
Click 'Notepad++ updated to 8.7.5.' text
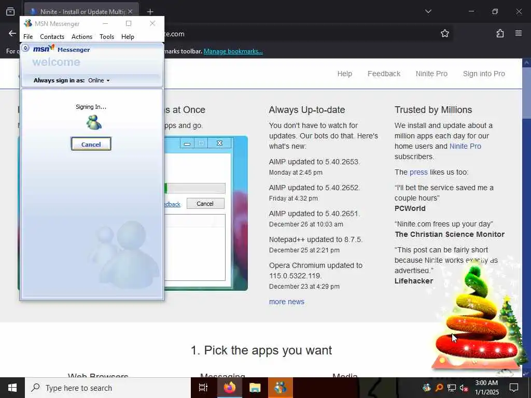point(316,239)
